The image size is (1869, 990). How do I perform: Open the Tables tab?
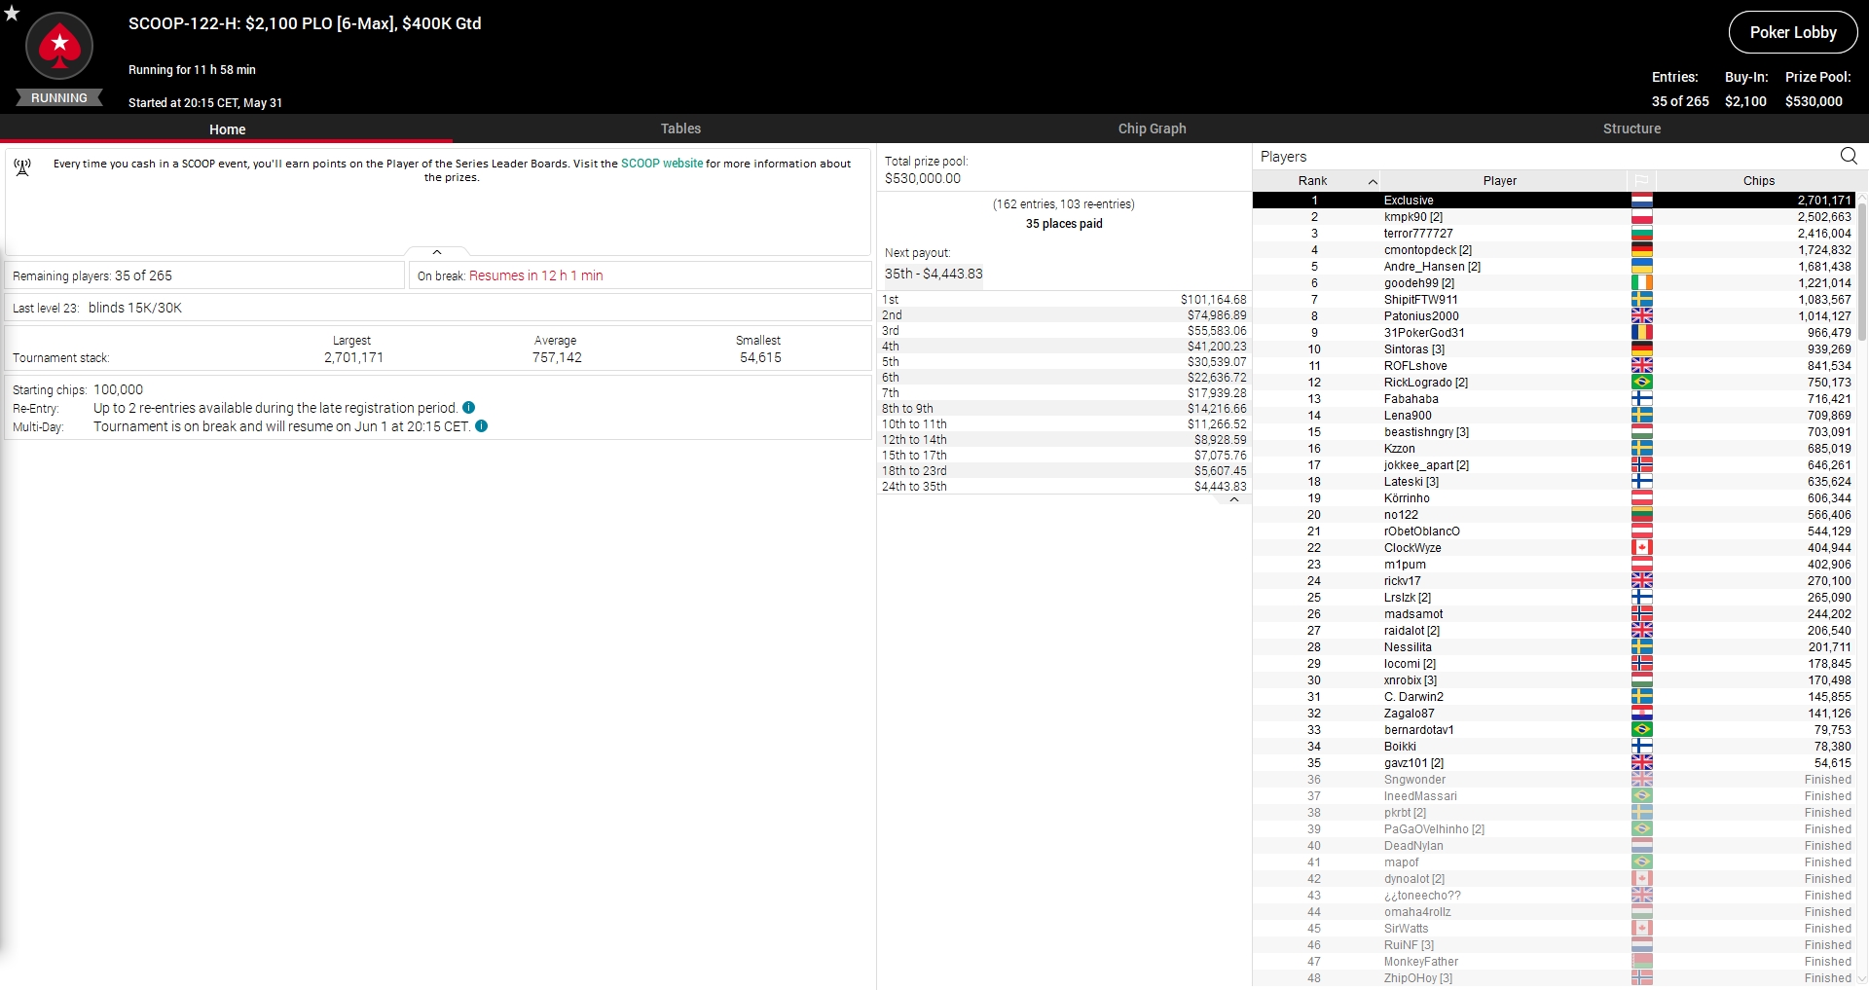(x=680, y=128)
